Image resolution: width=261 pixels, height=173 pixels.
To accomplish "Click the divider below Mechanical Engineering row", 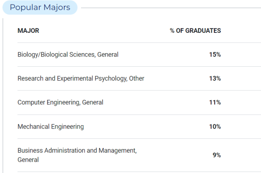I will coord(139,138).
